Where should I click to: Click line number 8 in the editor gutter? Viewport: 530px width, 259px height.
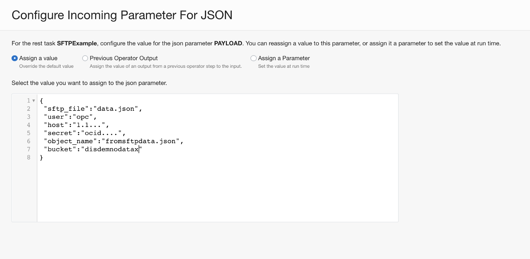coord(28,157)
